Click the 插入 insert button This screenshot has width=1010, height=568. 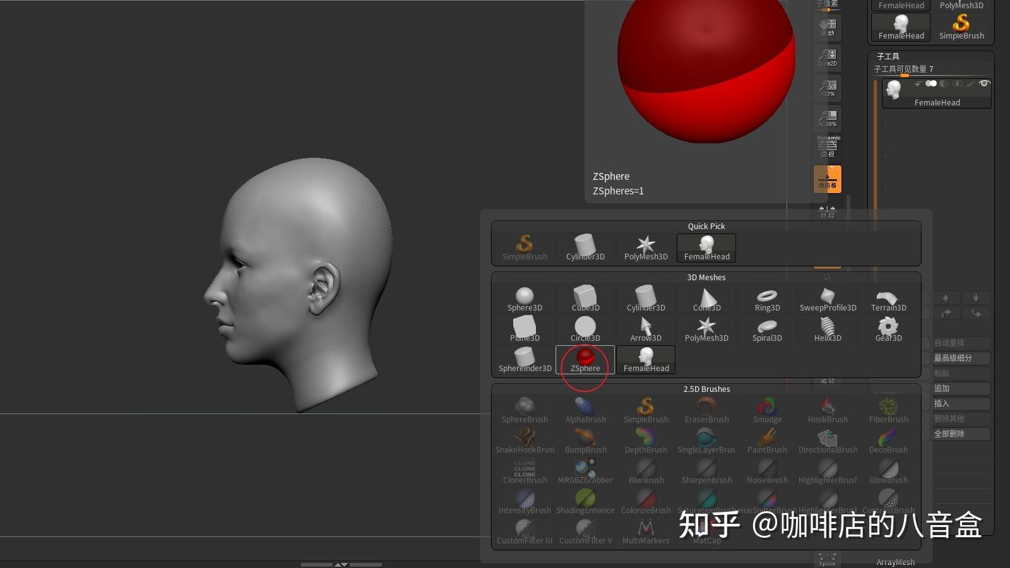pos(961,403)
